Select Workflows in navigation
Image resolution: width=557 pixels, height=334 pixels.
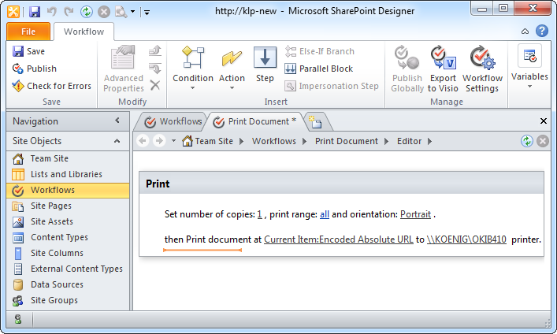point(68,190)
